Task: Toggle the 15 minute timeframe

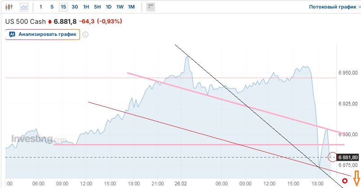Action: [x=63, y=7]
